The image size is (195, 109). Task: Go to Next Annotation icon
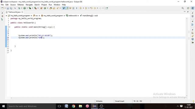point(81,8)
